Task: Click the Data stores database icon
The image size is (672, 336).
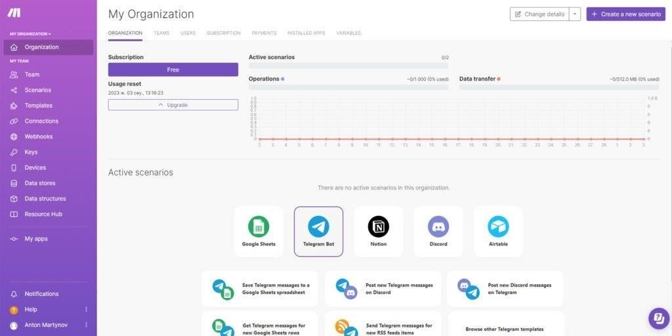Action: [14, 183]
